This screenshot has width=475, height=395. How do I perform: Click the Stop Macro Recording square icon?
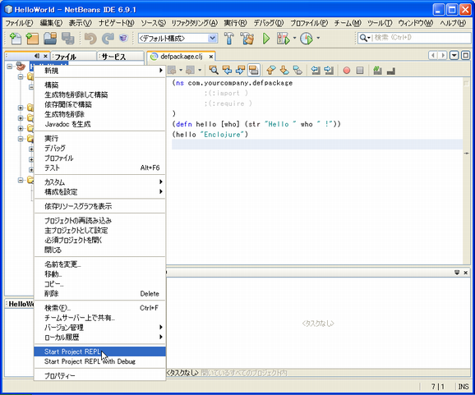click(x=360, y=71)
